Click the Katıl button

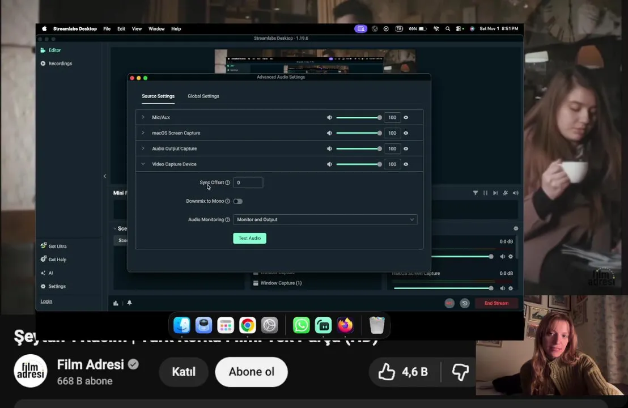point(184,372)
